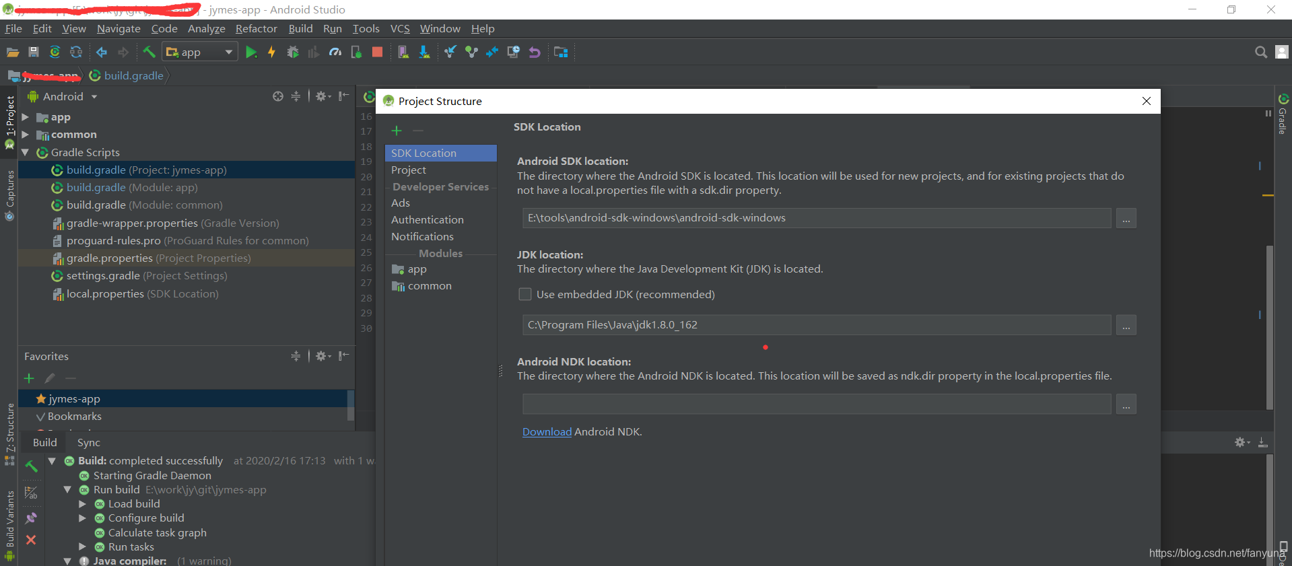Click Sync Project with Gradle Files icon
The image size is (1292, 566).
coord(55,52)
